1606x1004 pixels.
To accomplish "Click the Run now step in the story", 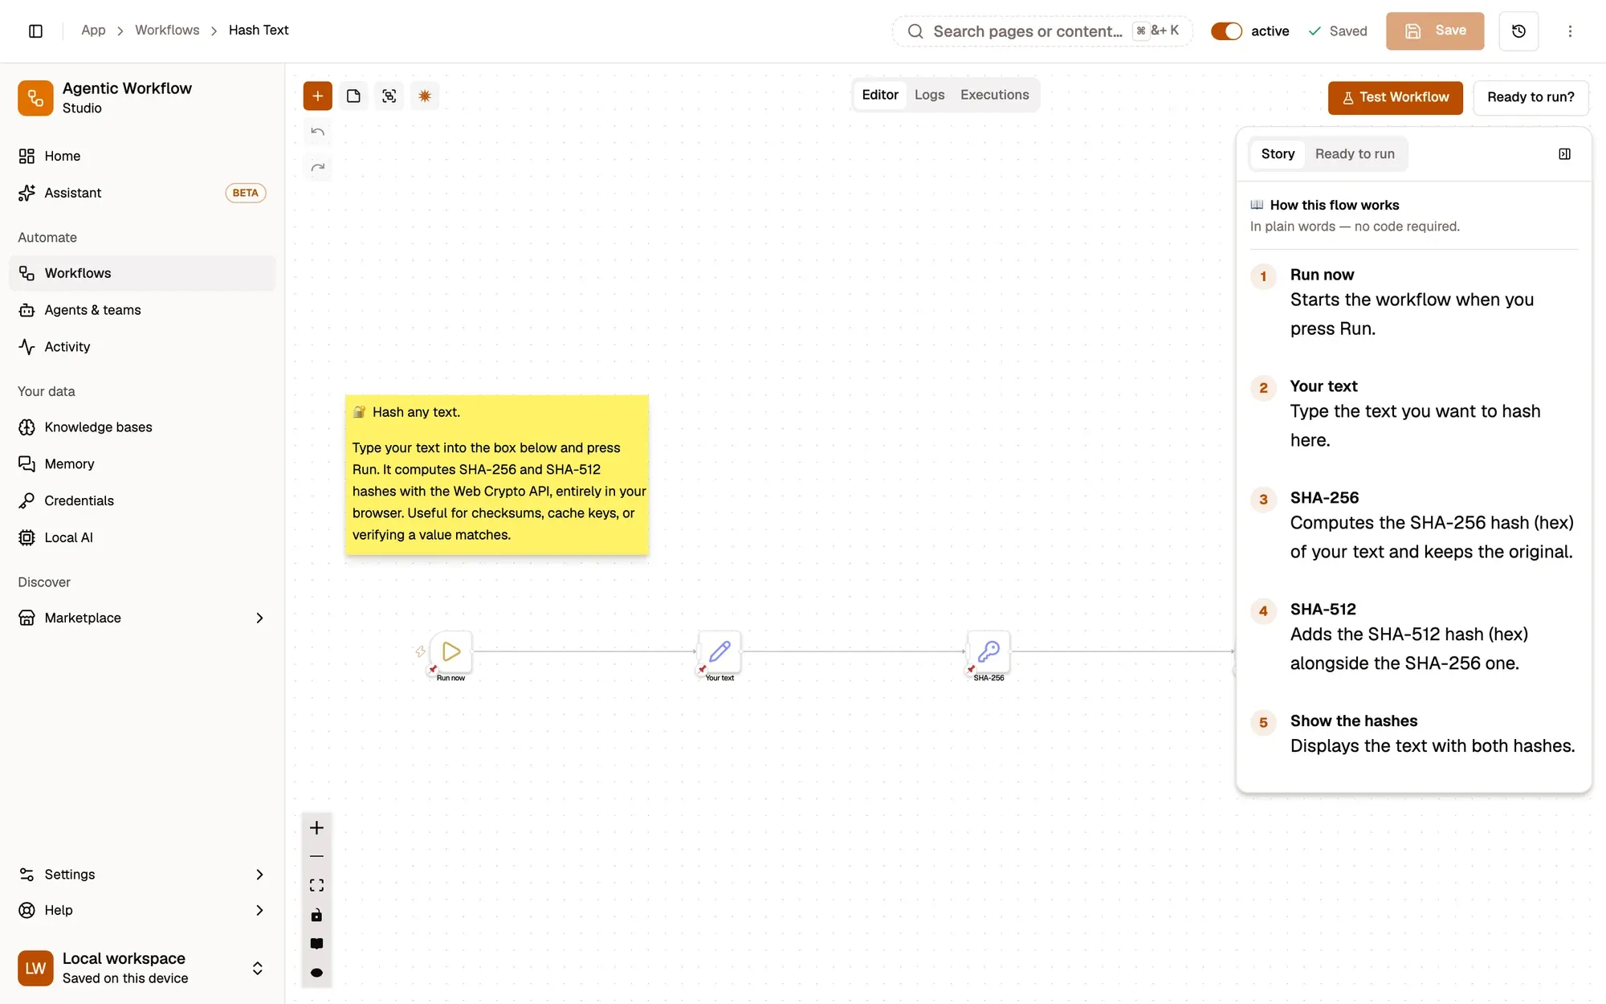I will coord(1413,303).
